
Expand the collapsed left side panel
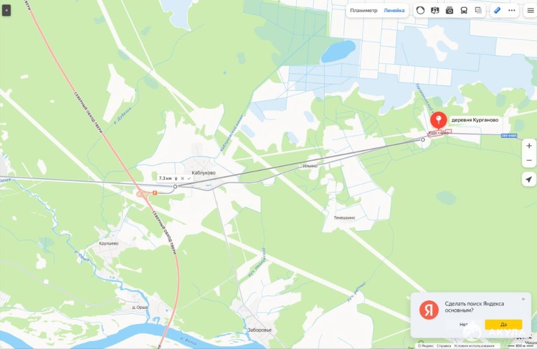[6, 10]
